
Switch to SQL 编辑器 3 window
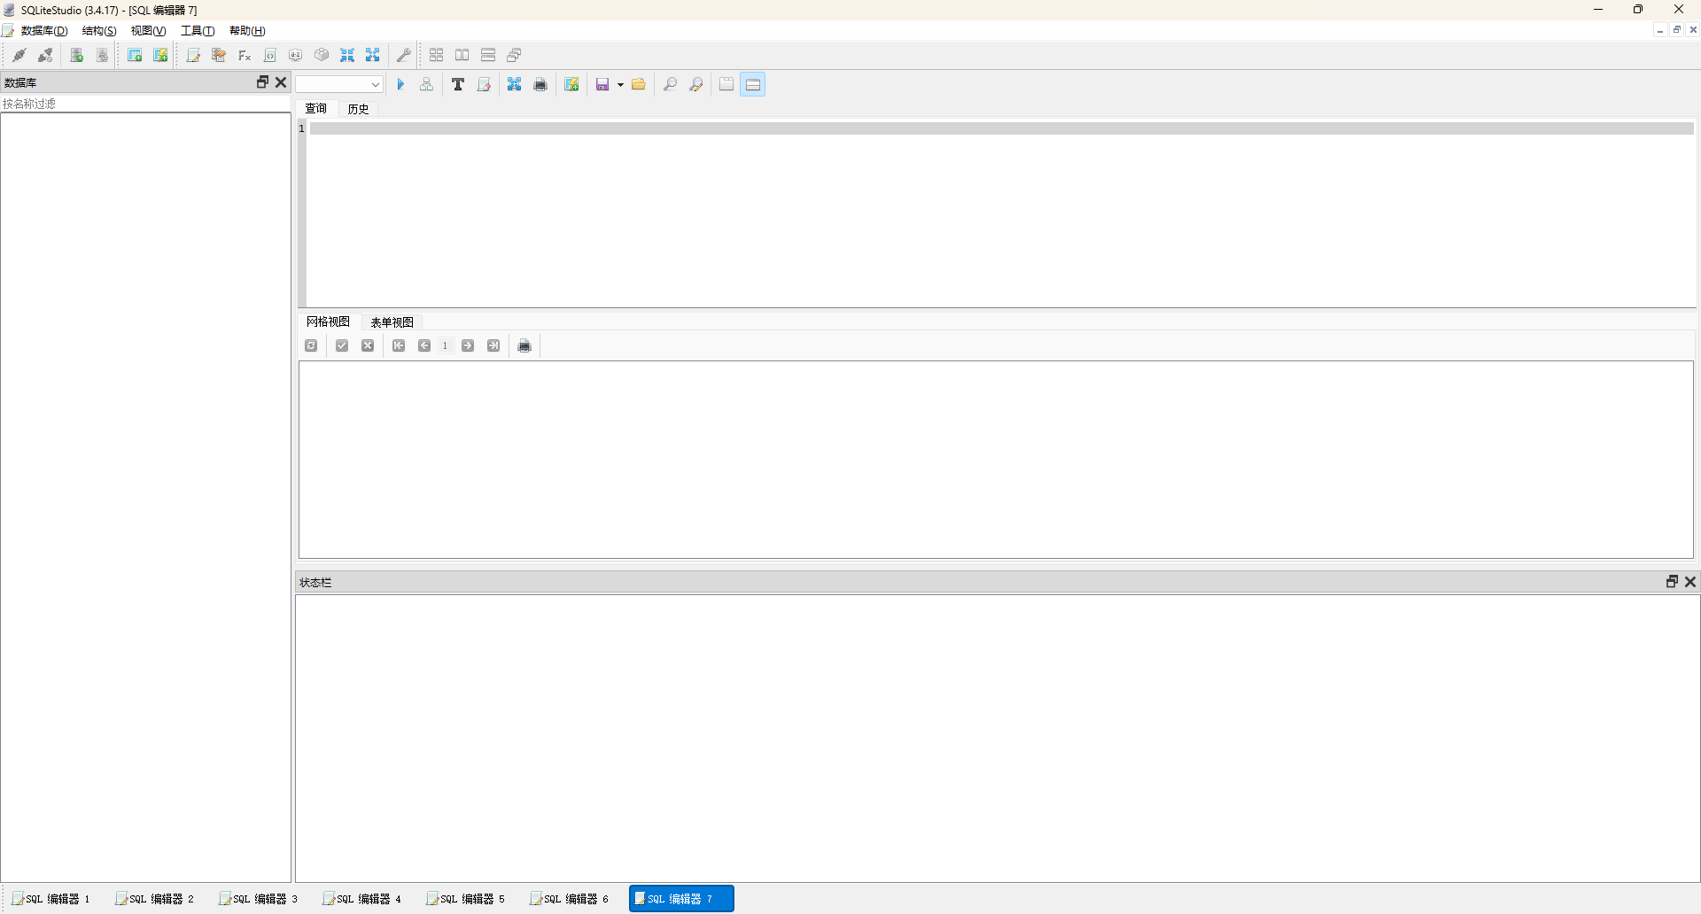coord(259,899)
